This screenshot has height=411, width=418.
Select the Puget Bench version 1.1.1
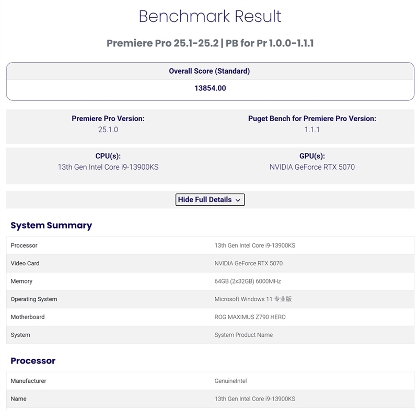tap(312, 130)
